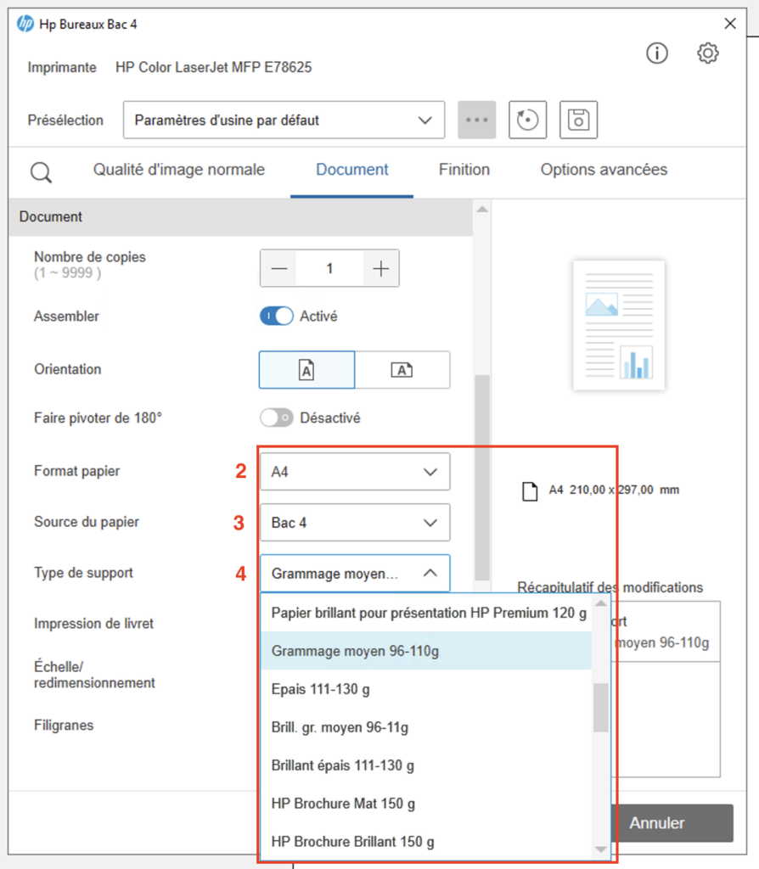
Task: Choose HP Brochure Mat 150 g option
Action: [343, 804]
